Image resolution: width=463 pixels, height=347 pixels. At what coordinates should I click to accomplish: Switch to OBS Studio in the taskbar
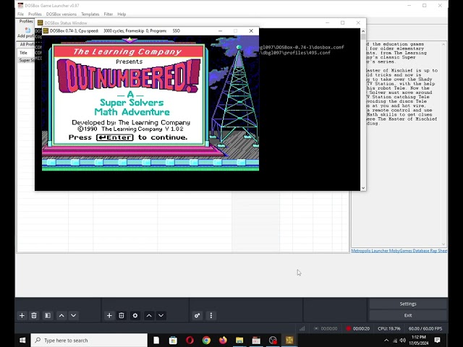273,340
